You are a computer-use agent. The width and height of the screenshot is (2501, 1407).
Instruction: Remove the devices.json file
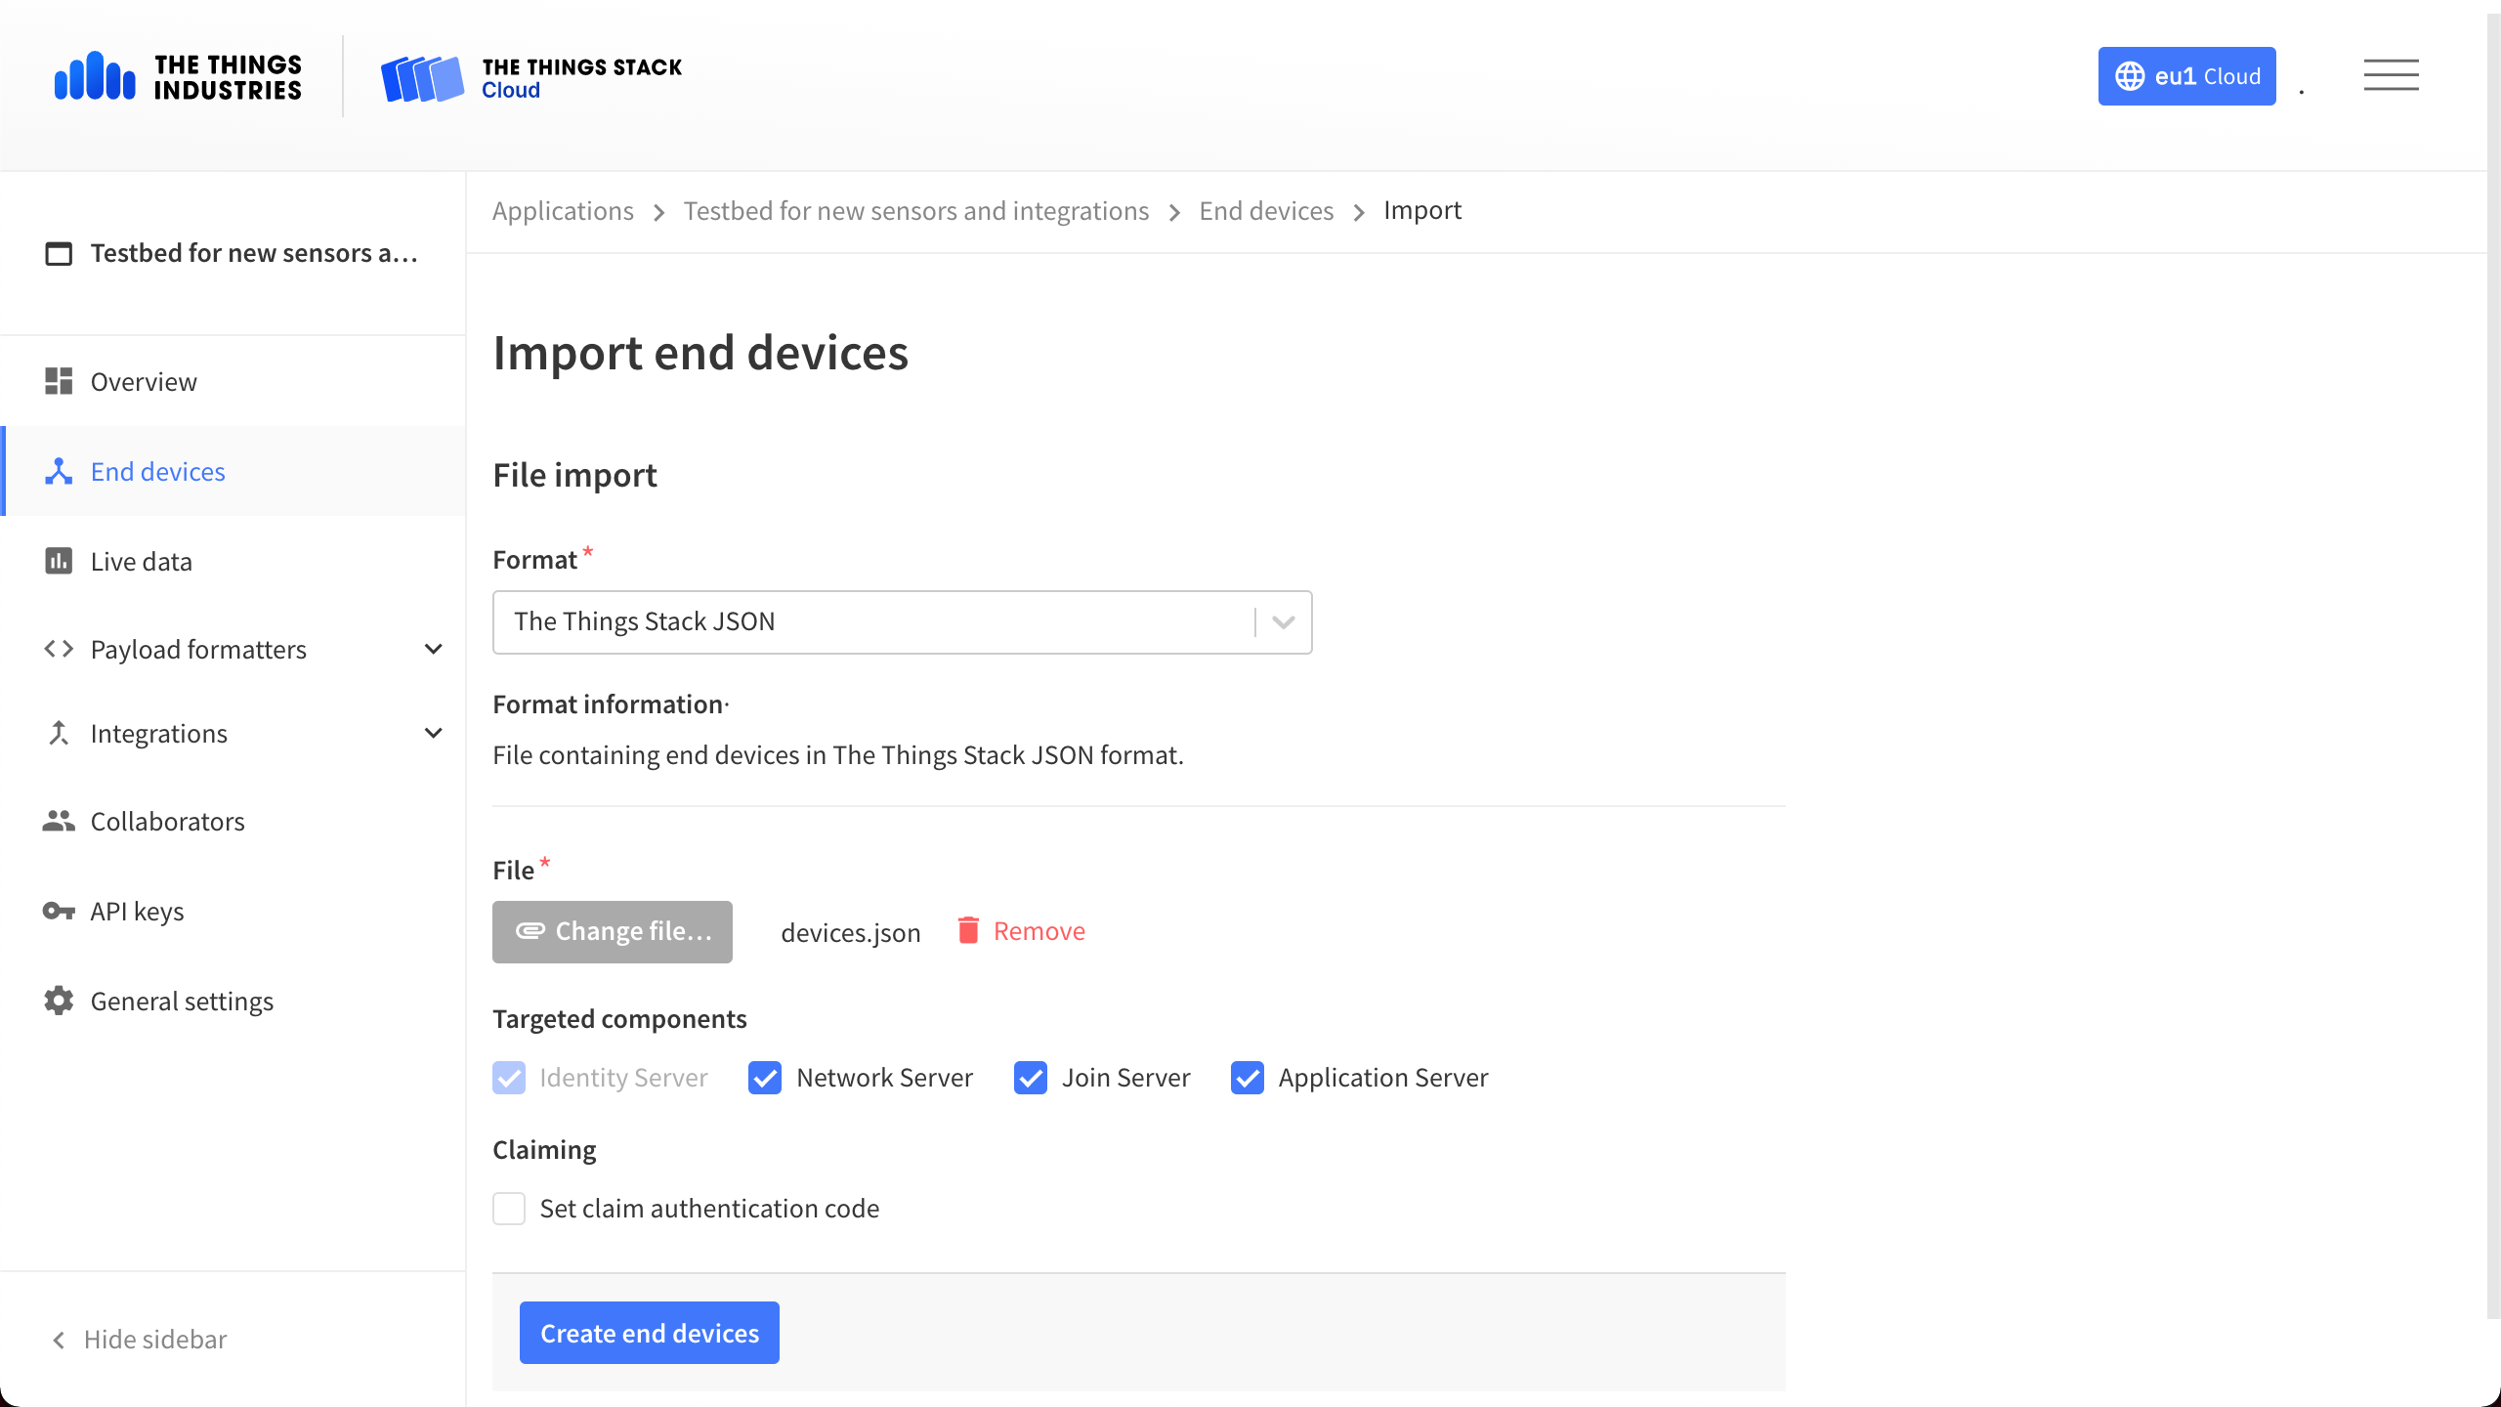point(1021,930)
